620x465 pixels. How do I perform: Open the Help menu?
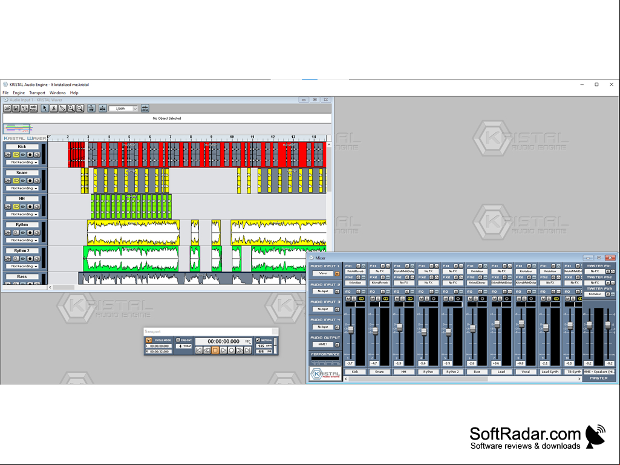(74, 93)
